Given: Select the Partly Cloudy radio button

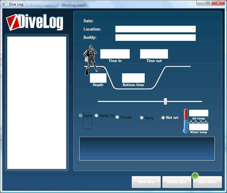Looking at the screenshot, I should point(96,116).
